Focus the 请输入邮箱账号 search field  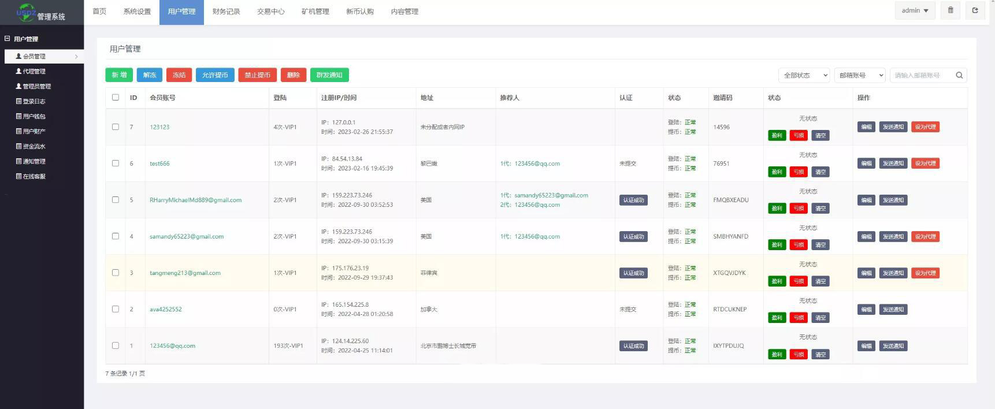click(x=922, y=75)
